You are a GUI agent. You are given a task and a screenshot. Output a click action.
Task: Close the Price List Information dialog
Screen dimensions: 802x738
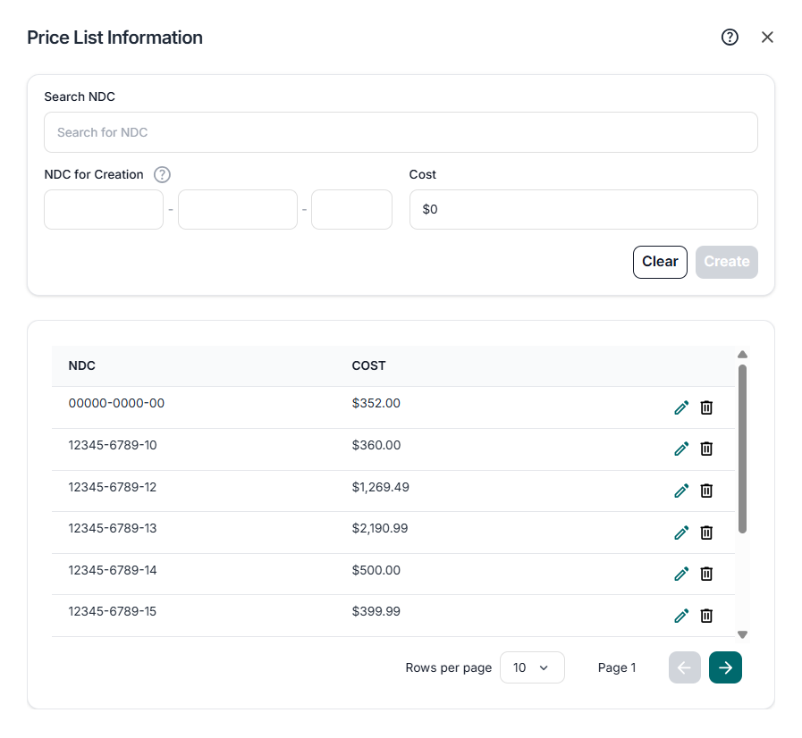[767, 37]
